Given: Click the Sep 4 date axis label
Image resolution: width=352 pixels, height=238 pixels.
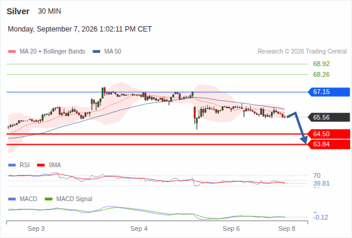Looking at the screenshot, I should [139, 228].
